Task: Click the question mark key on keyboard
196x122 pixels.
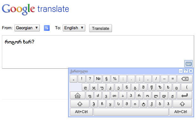Action: [x=90, y=79]
